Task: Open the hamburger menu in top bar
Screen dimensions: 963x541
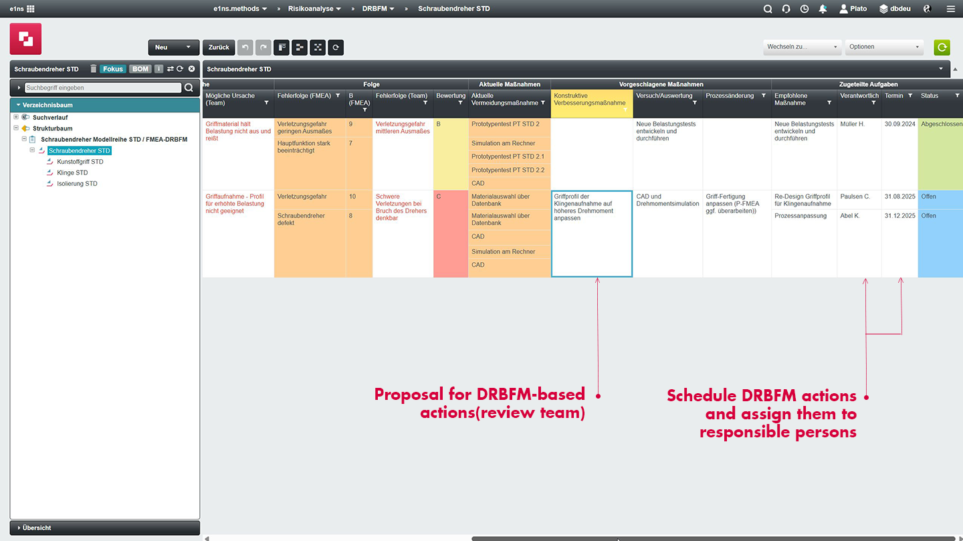Action: pos(950,9)
